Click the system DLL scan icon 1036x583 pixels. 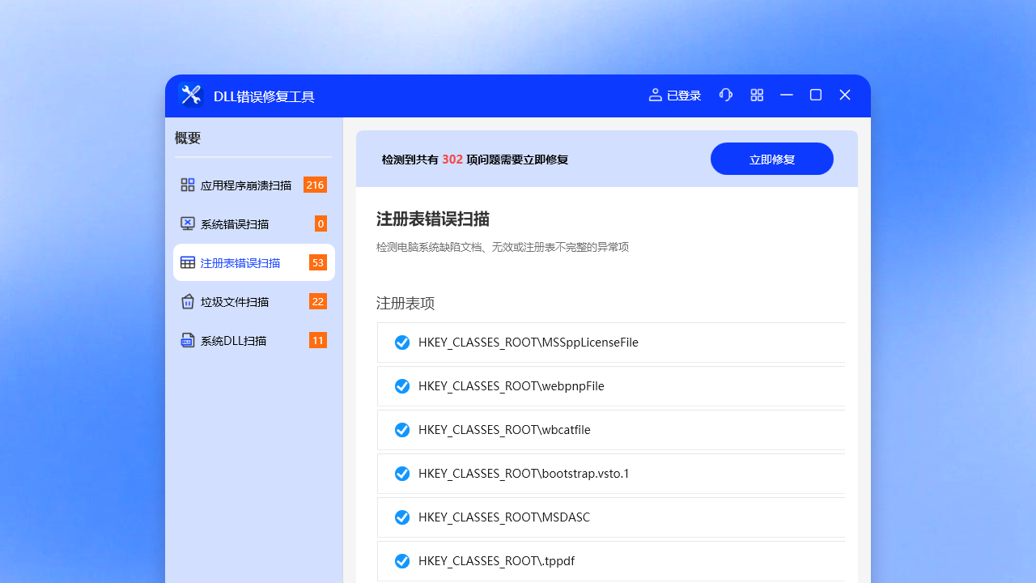187,340
